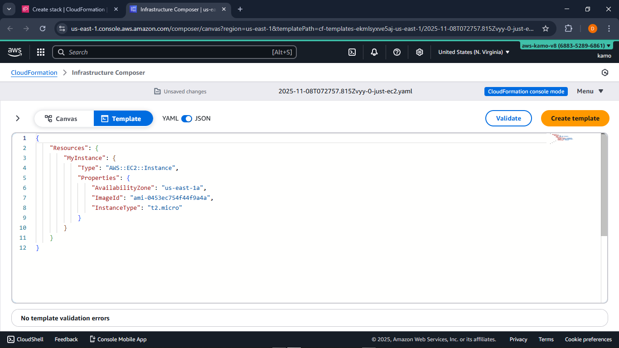View template version history clock icon
Viewport: 619px width, 348px height.
click(x=605, y=72)
